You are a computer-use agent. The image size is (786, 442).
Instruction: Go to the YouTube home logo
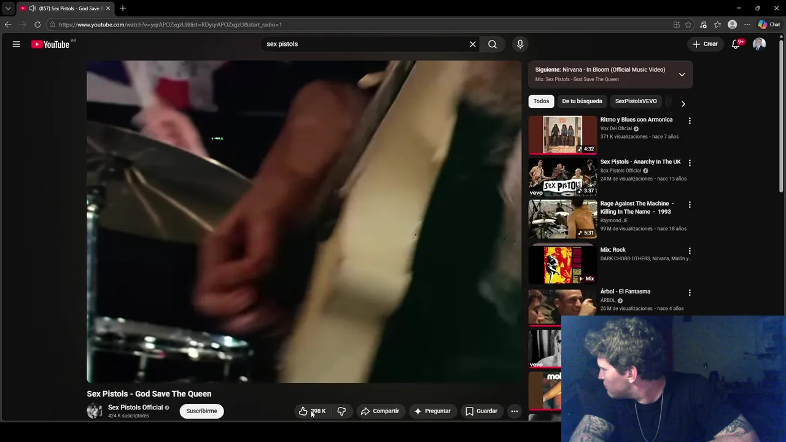pos(50,44)
